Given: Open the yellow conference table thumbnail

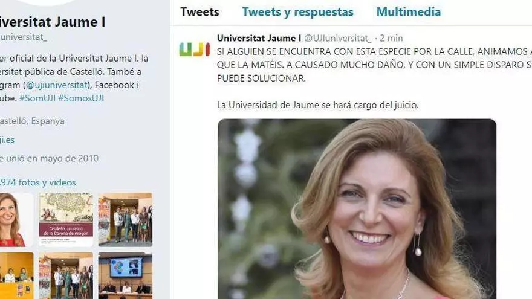Looking at the screenshot, I should pyautogui.click(x=17, y=275).
